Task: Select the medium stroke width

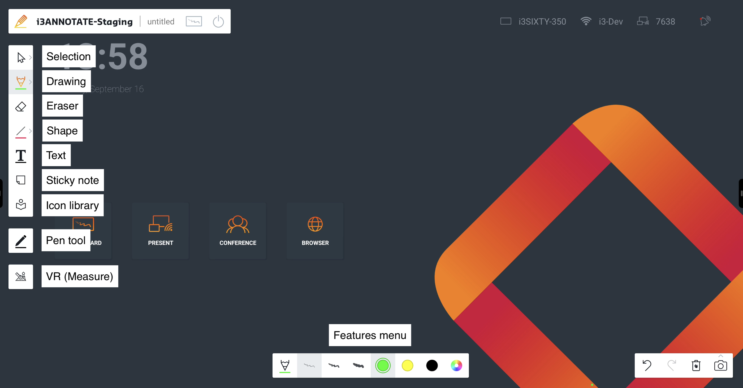Action: [334, 365]
